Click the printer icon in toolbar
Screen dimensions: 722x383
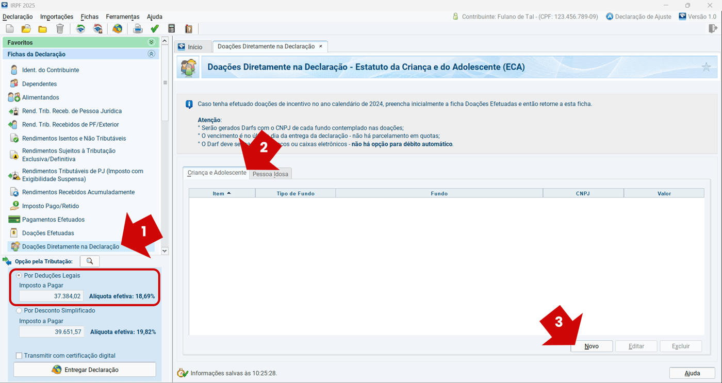pyautogui.click(x=138, y=29)
